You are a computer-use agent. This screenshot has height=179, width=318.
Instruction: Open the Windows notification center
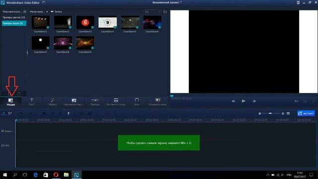[x=311, y=175]
